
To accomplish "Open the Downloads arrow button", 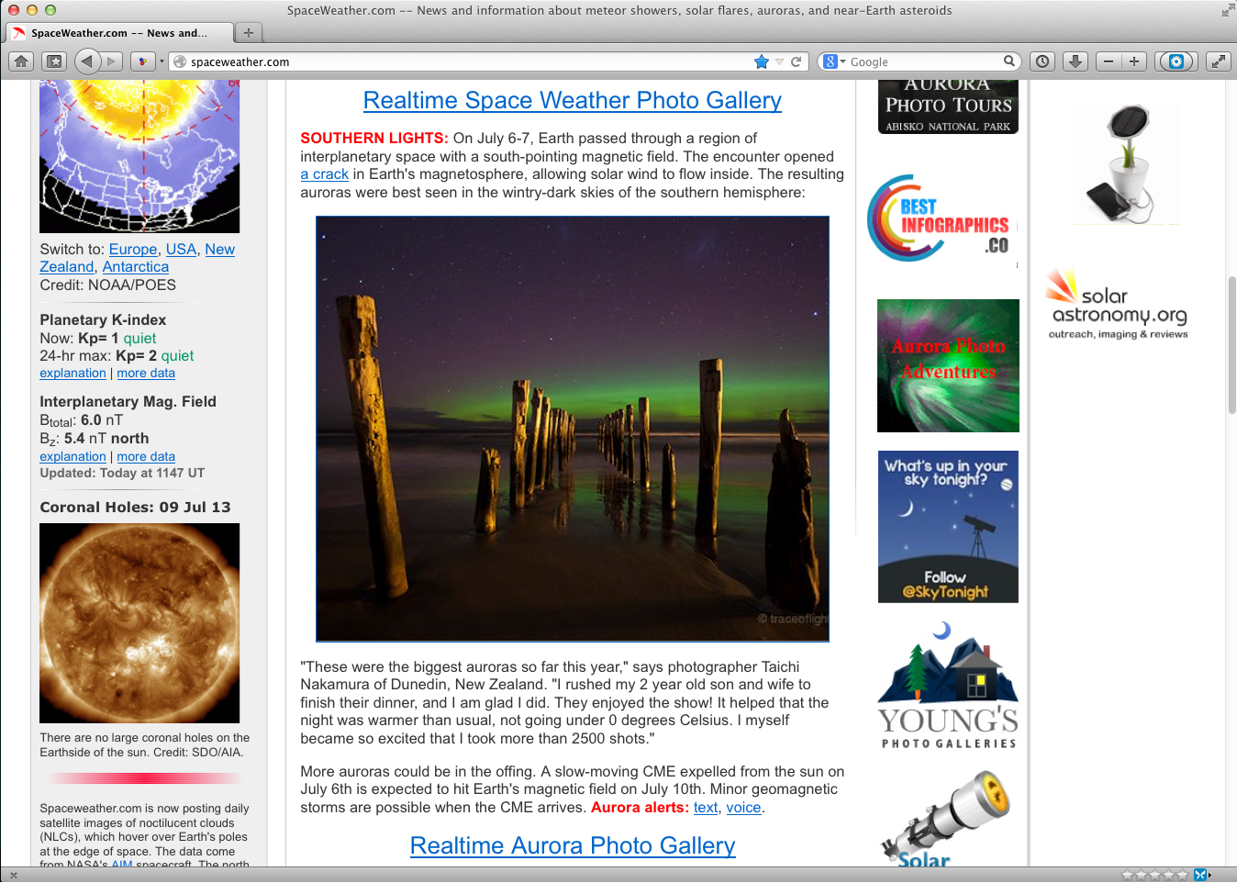I will [1075, 61].
